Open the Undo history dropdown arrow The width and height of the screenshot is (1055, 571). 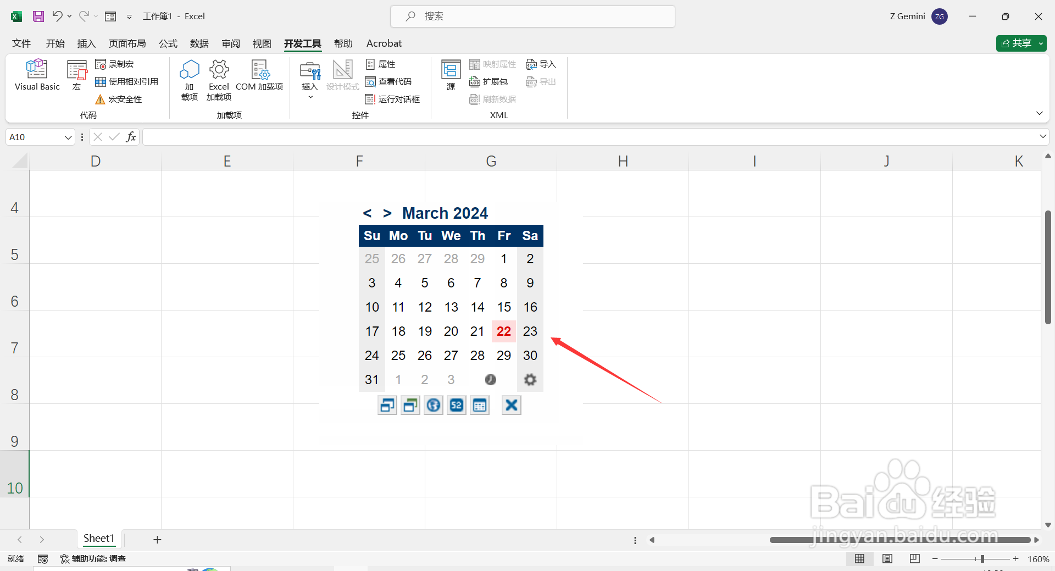coord(70,16)
